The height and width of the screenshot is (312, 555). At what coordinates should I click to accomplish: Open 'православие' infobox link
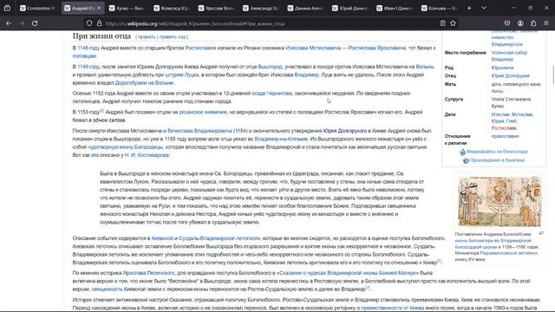(505, 136)
